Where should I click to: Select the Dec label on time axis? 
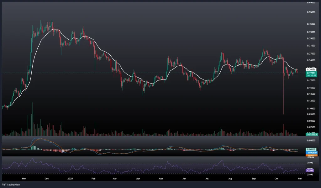click(x=46, y=179)
